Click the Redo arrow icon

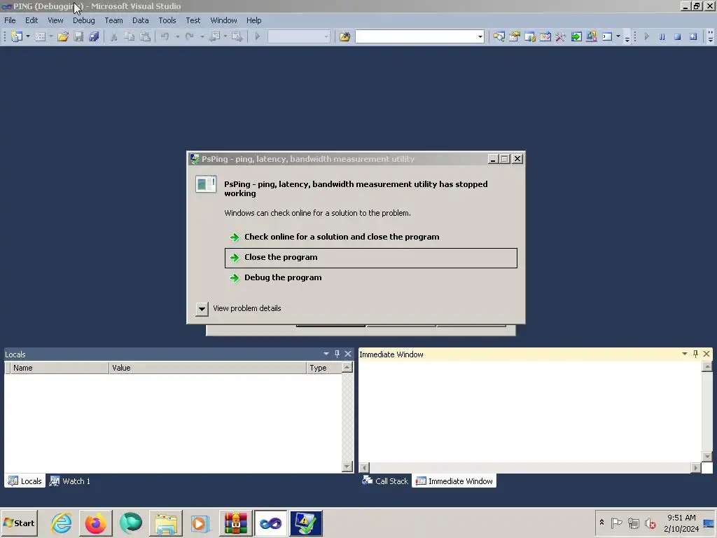[x=189, y=36]
